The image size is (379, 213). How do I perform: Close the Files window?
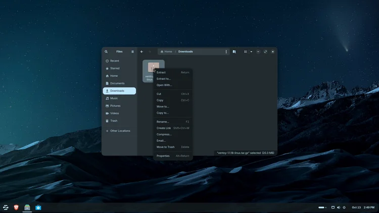click(x=273, y=51)
